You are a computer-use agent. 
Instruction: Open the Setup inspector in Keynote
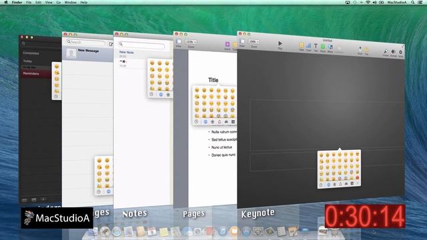coord(400,52)
